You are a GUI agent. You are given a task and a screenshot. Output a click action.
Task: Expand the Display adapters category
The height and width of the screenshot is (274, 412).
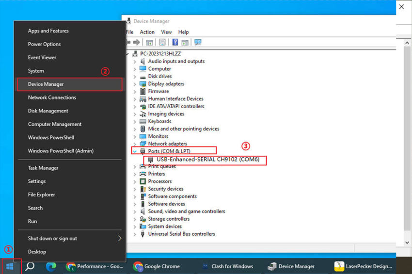click(135, 84)
